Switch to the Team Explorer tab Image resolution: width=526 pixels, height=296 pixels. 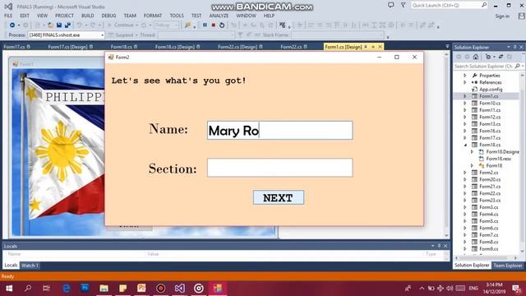[x=508, y=266]
